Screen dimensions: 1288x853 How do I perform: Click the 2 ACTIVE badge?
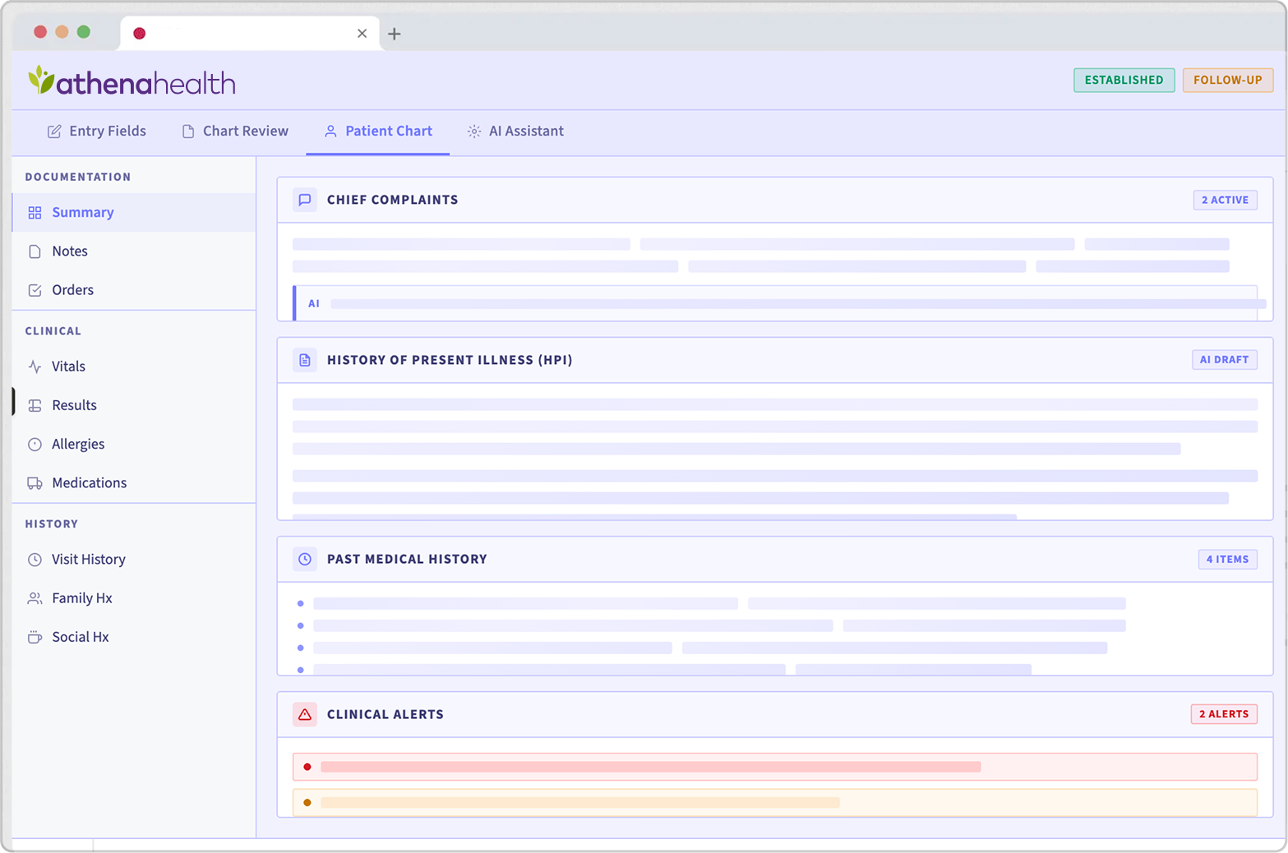coord(1225,200)
